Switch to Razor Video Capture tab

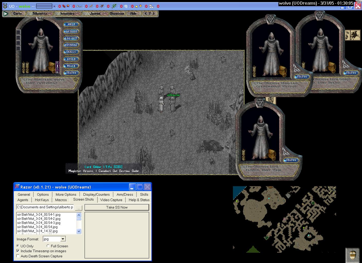[111, 200]
